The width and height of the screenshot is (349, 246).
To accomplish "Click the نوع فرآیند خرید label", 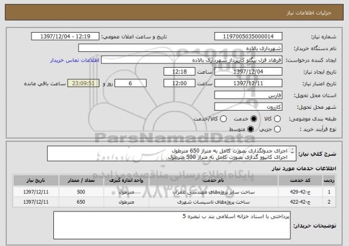I will pos(318,129).
